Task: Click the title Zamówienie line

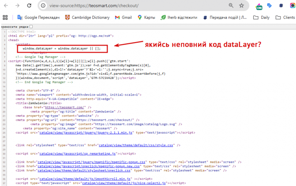Action: (x=39, y=103)
